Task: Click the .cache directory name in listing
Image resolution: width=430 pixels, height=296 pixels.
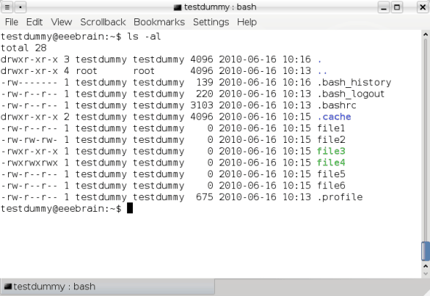Action: [x=334, y=117]
